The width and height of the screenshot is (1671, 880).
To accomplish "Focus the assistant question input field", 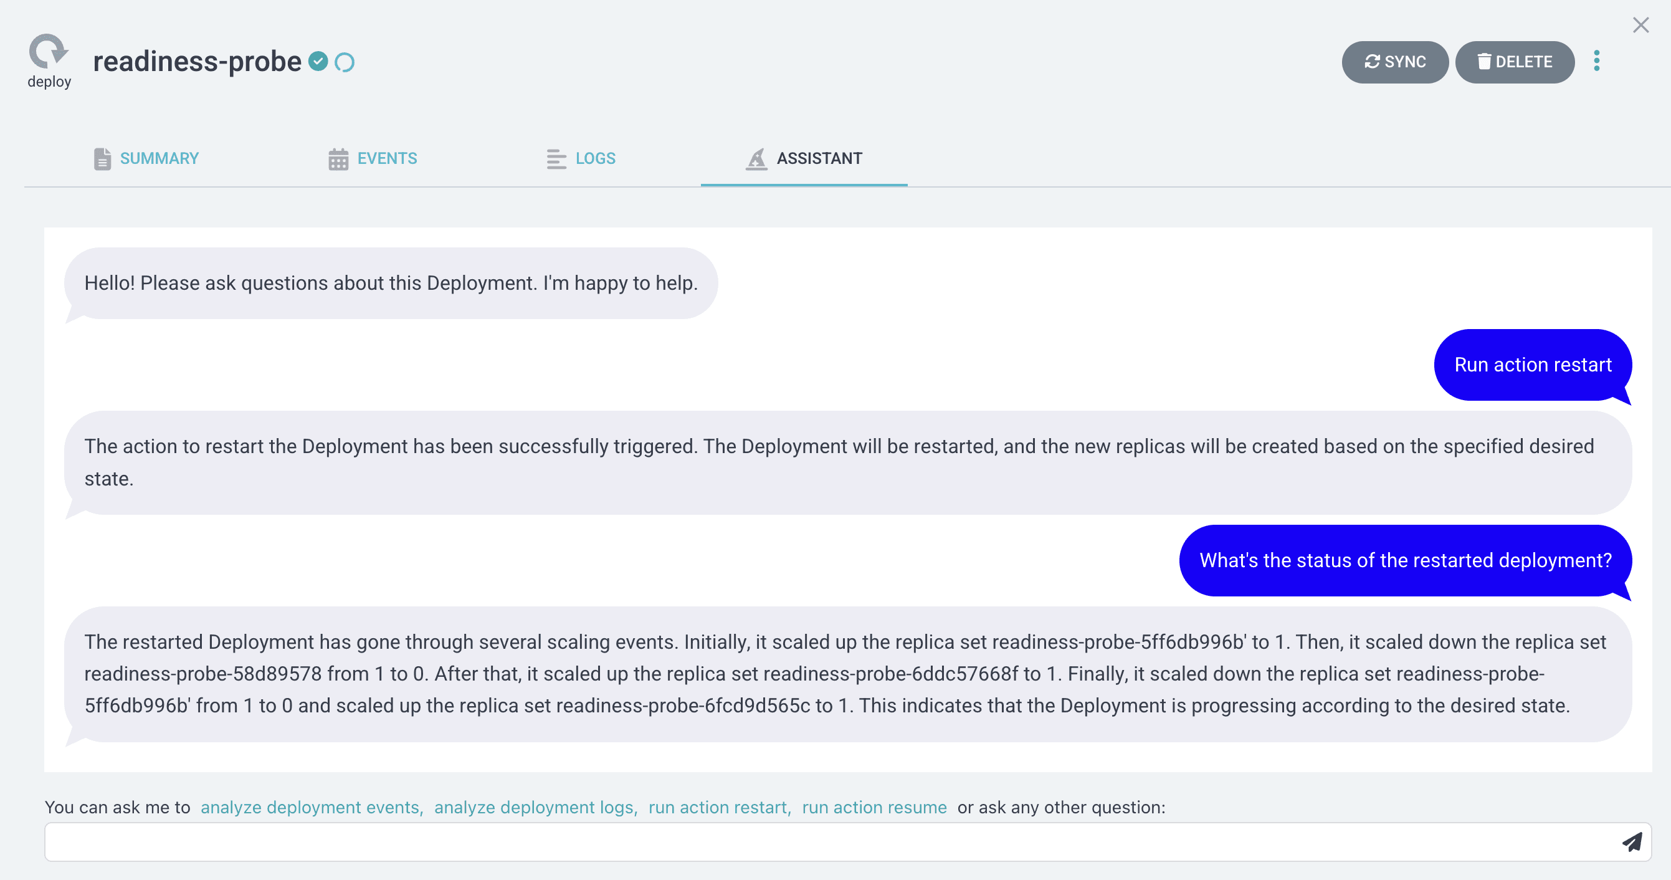I will pos(831,843).
